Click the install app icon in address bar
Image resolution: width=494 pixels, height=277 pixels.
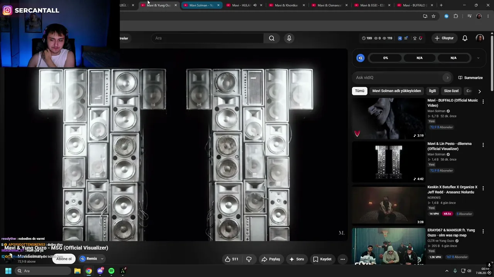click(425, 16)
